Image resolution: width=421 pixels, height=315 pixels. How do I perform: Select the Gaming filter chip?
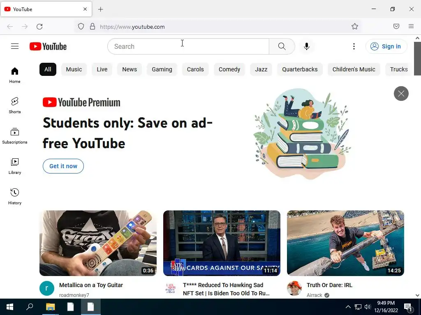(162, 69)
